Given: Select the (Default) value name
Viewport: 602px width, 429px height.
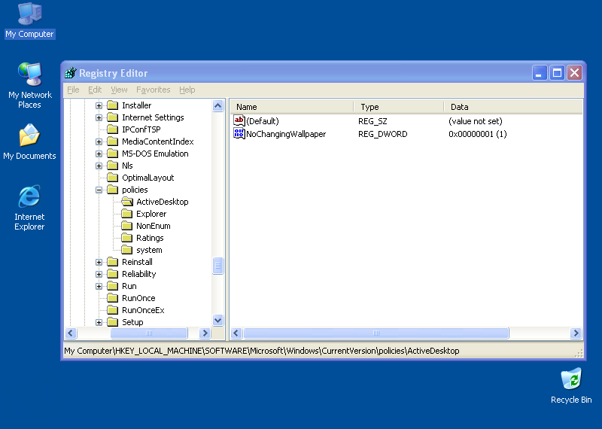Looking at the screenshot, I should (x=263, y=121).
